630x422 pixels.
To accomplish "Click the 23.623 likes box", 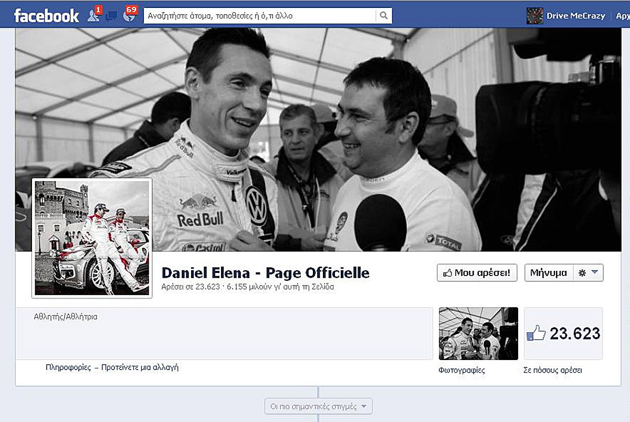I will point(563,333).
